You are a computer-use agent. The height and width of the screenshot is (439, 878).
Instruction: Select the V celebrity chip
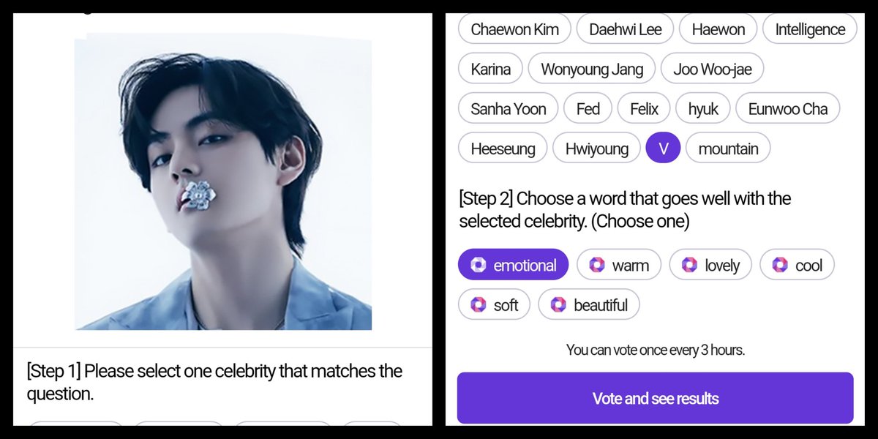point(664,149)
